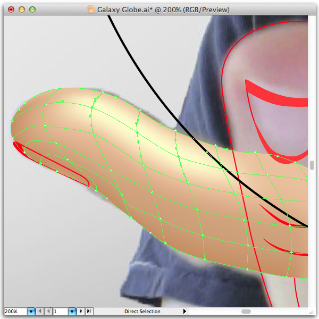319x319 pixels.
Task: Go to last artboard button
Action: click(x=89, y=311)
